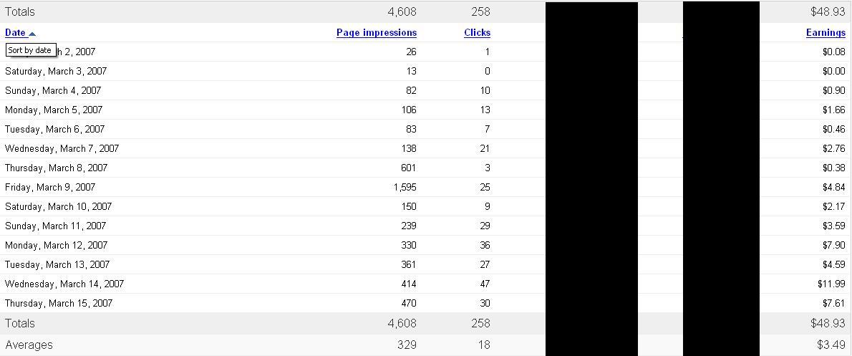This screenshot has width=852, height=356.
Task: Sort the table by Earnings header
Action: point(826,33)
